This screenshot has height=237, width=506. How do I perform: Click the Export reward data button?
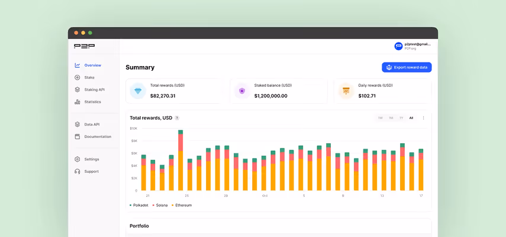(x=407, y=67)
